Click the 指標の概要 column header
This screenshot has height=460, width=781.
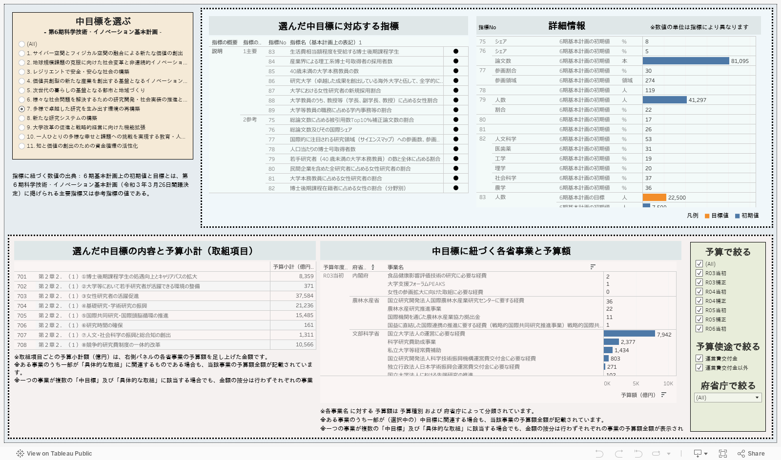[x=225, y=42]
